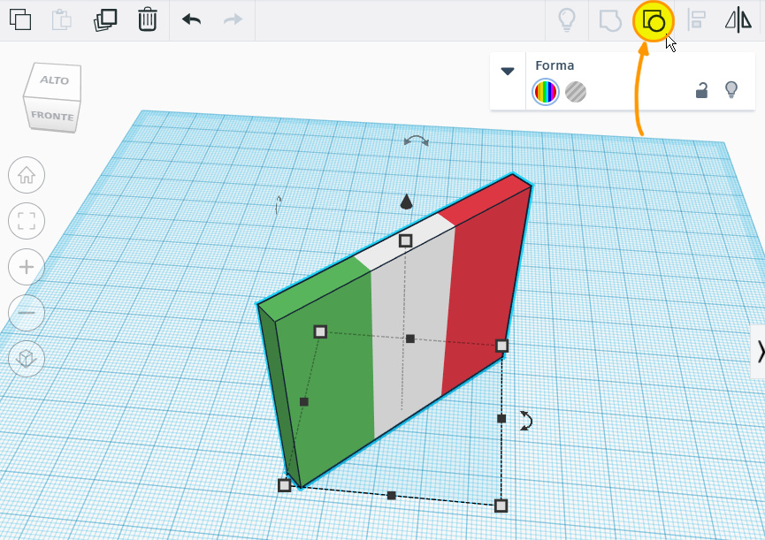Click the Copy icon in the toolbar
This screenshot has width=765, height=540.
[20, 20]
